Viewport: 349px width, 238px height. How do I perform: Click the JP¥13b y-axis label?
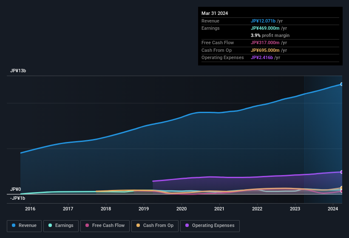[x=18, y=71]
